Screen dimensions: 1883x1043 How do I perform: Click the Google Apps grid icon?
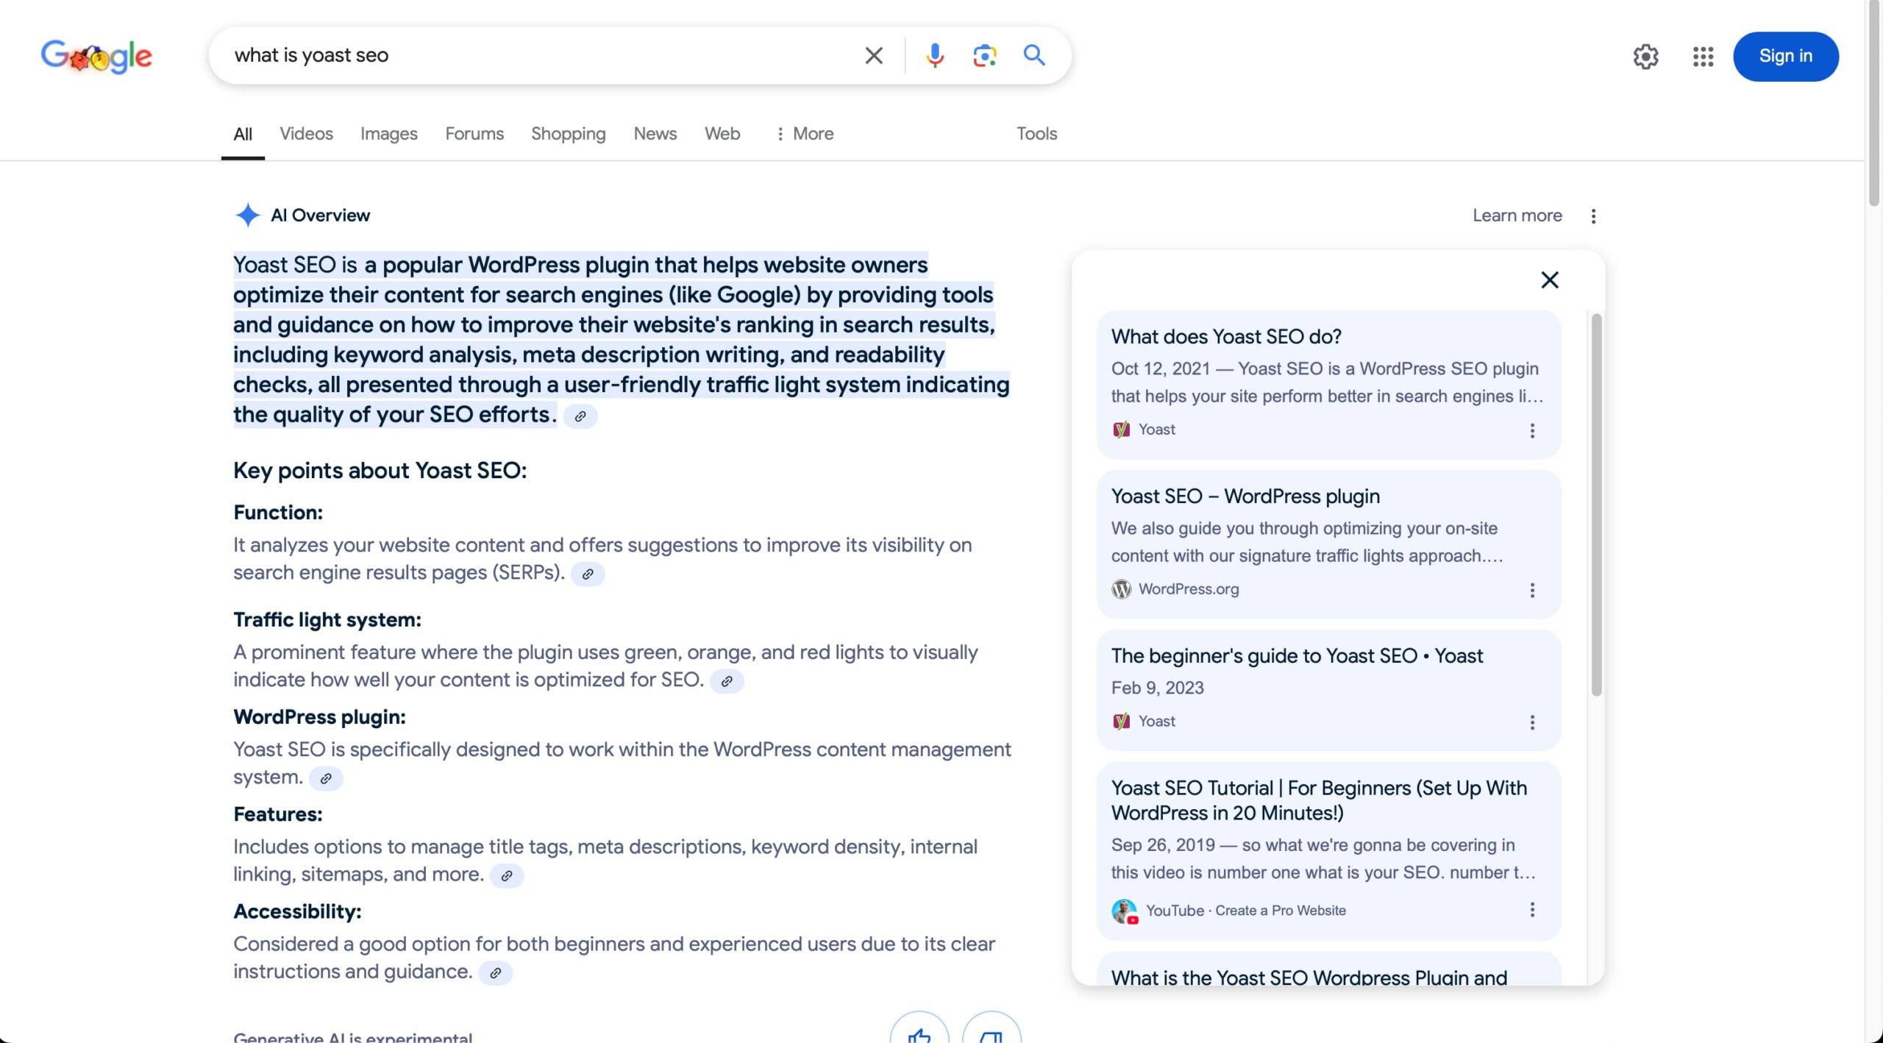pos(1704,55)
